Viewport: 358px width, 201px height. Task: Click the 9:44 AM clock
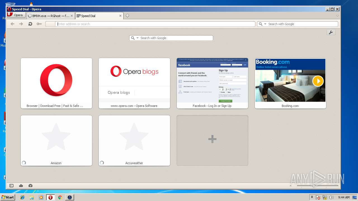tap(344, 197)
